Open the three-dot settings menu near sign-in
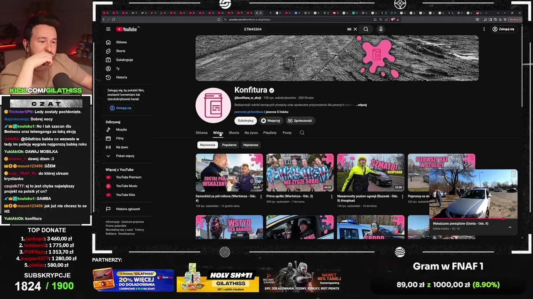 (484, 29)
